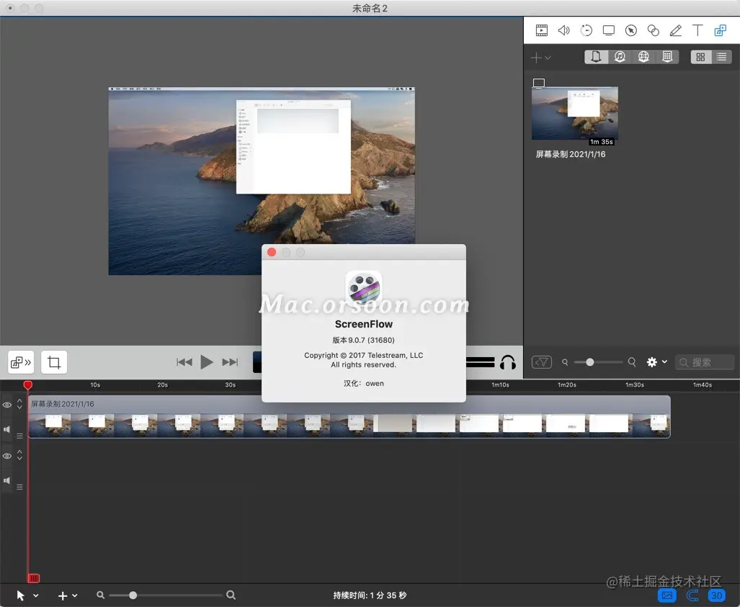Select the arrow pointer tool in timeline

click(21, 595)
